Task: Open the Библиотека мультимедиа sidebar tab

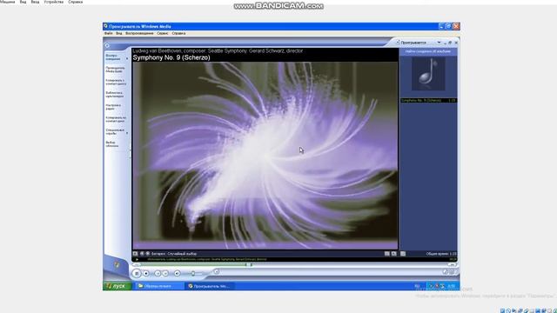Action: pyautogui.click(x=115, y=95)
